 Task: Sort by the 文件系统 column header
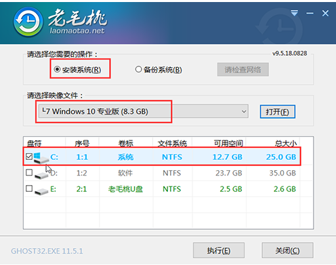172,143
